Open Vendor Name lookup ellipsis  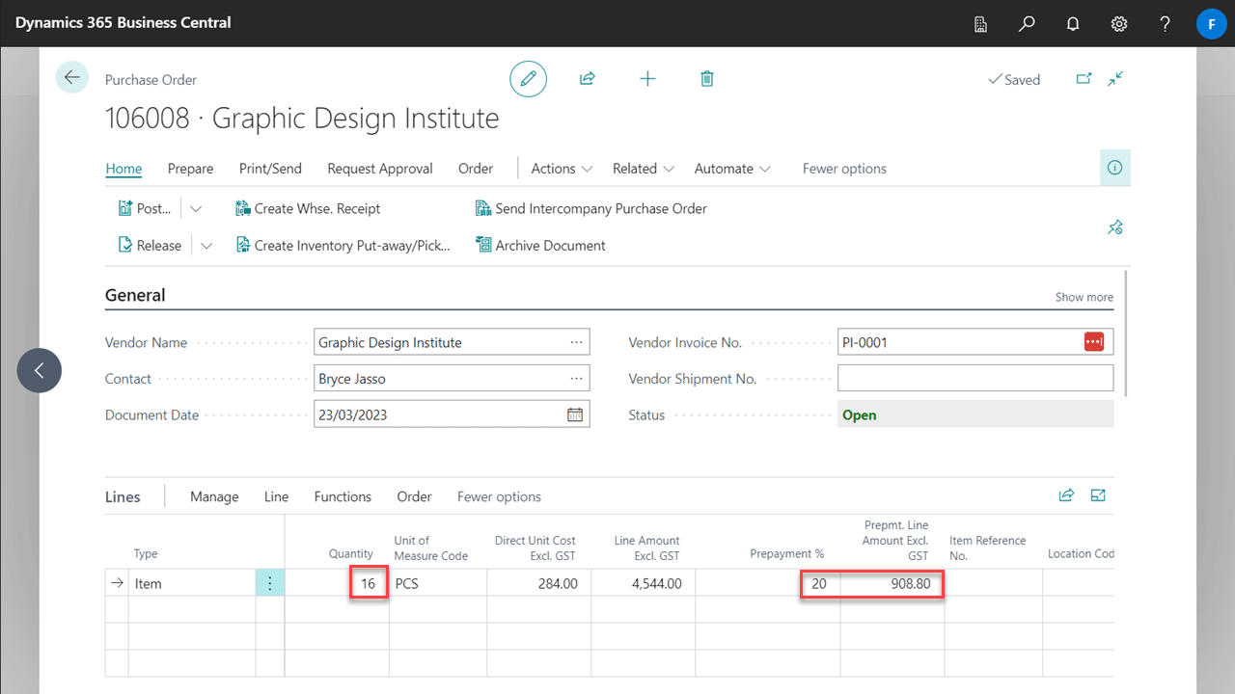[576, 342]
